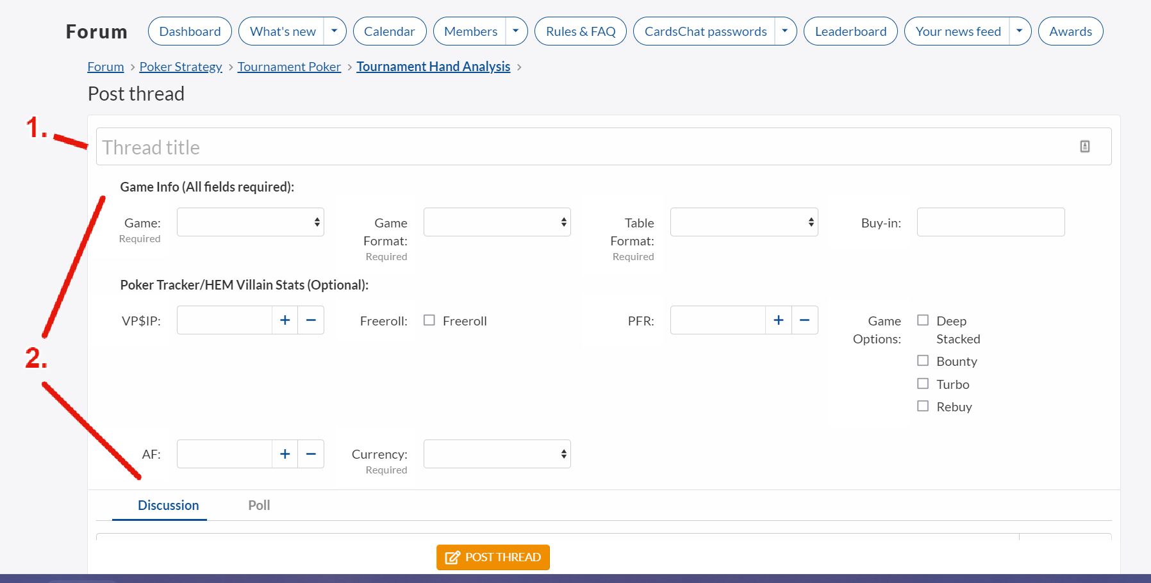1151x583 pixels.
Task: Click the Forum logo heading
Action: pos(97,31)
